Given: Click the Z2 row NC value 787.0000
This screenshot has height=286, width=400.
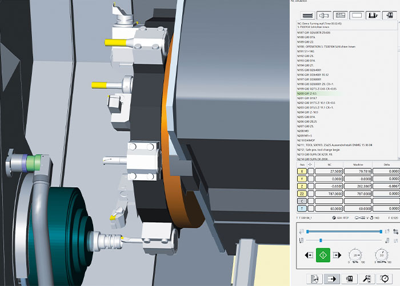Looking at the screenshot, I should coord(329,193).
